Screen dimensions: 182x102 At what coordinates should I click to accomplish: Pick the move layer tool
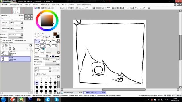click(36, 37)
